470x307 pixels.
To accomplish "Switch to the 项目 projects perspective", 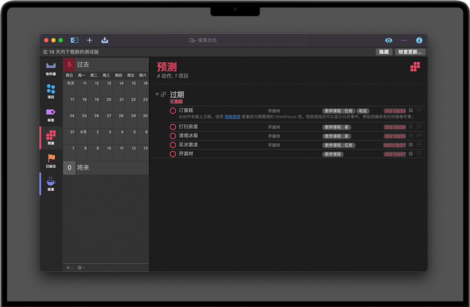I will 51,91.
